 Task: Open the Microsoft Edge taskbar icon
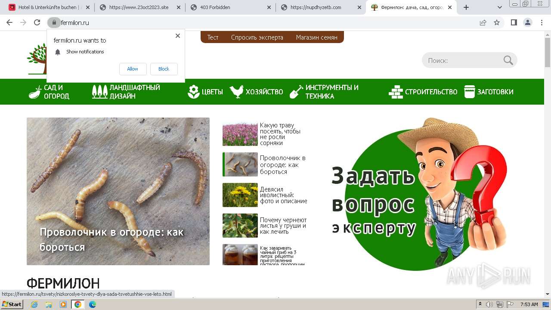(92, 304)
